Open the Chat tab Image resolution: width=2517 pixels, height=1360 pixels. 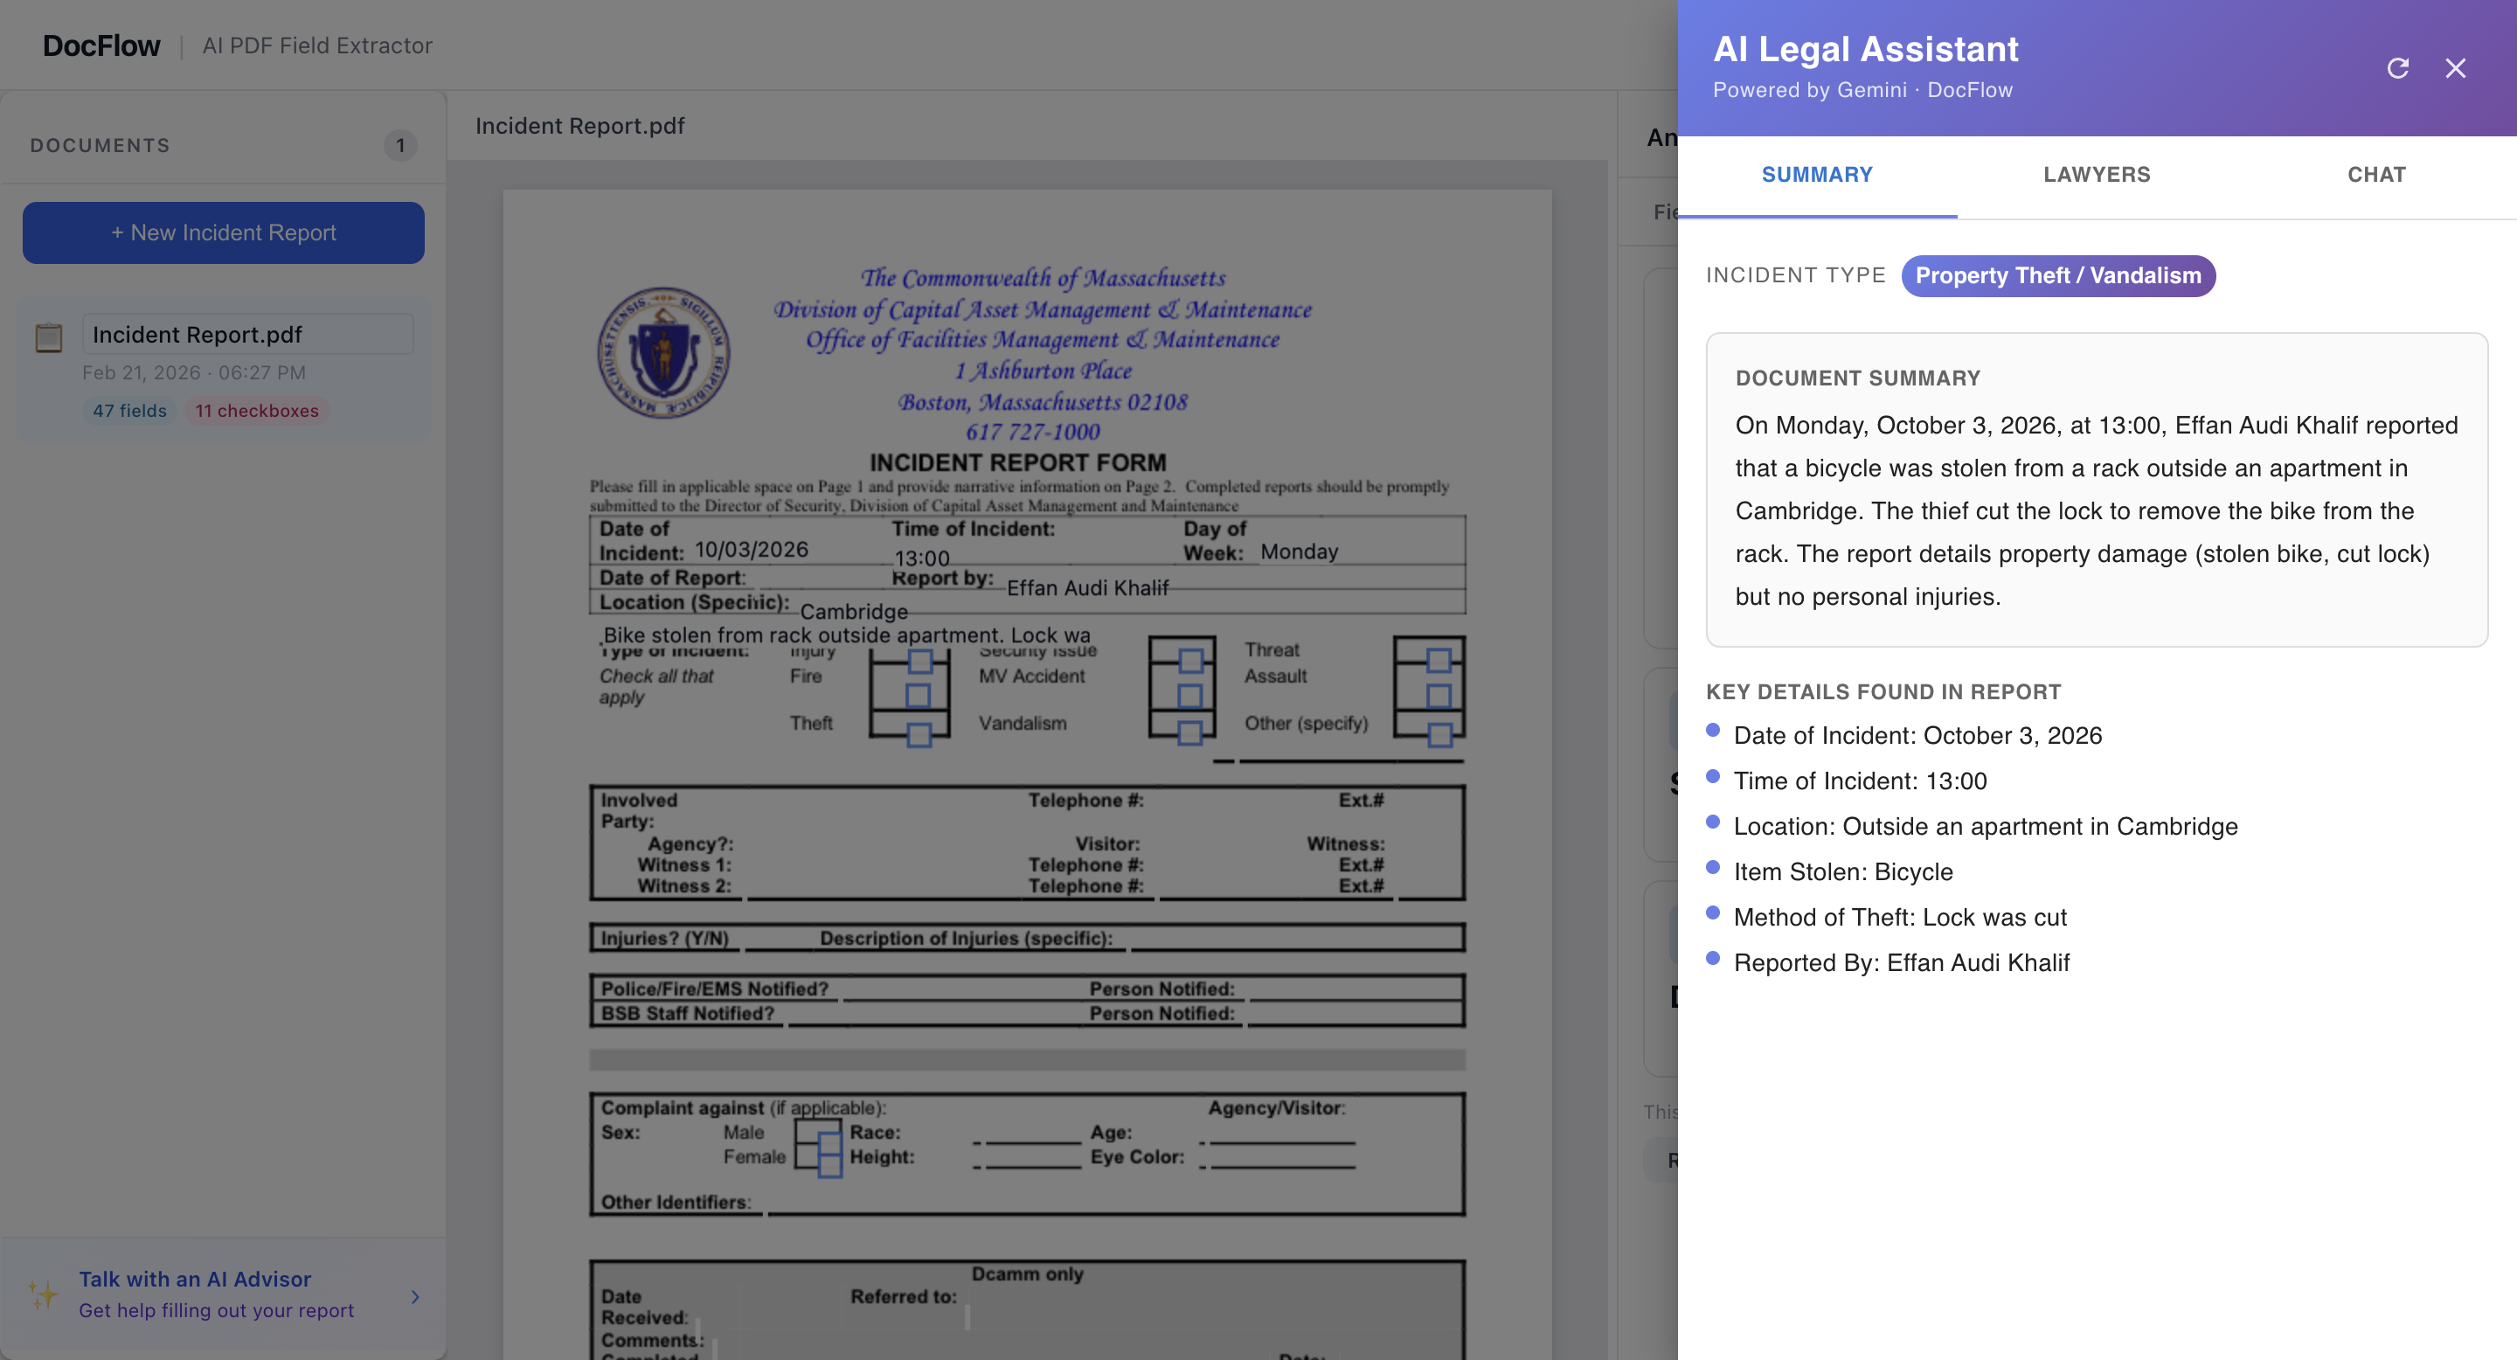(x=2375, y=175)
